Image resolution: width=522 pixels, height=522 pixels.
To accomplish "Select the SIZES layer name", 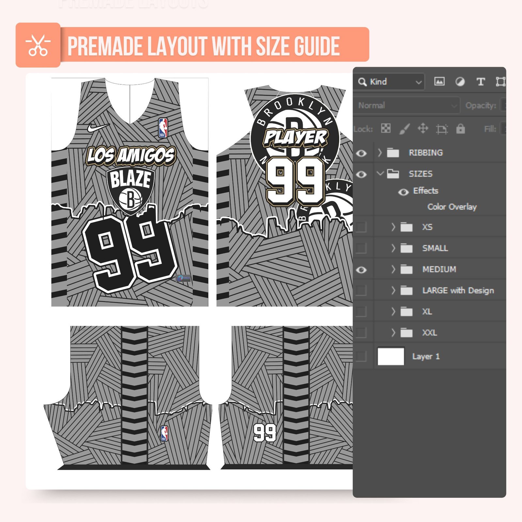I will (421, 174).
